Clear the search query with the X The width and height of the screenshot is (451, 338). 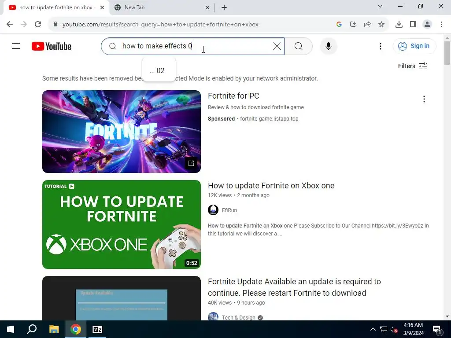point(277,46)
